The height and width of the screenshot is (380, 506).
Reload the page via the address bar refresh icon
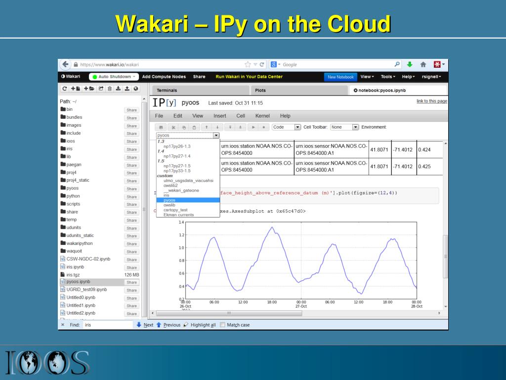tap(262, 65)
